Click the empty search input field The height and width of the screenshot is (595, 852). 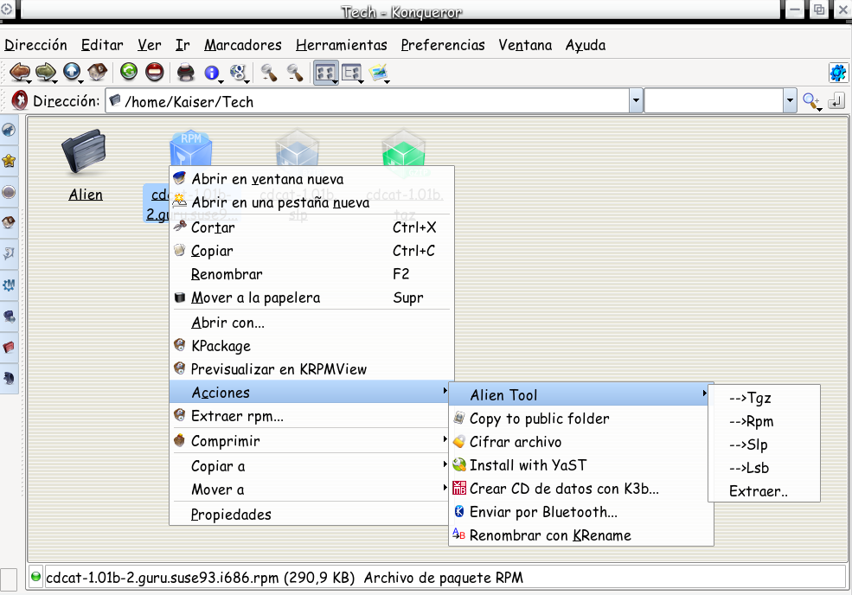pyautogui.click(x=714, y=101)
